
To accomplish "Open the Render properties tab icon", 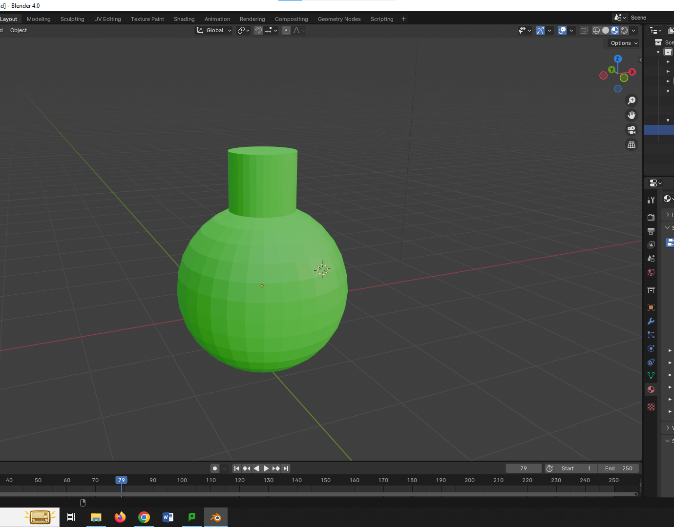I will (651, 217).
